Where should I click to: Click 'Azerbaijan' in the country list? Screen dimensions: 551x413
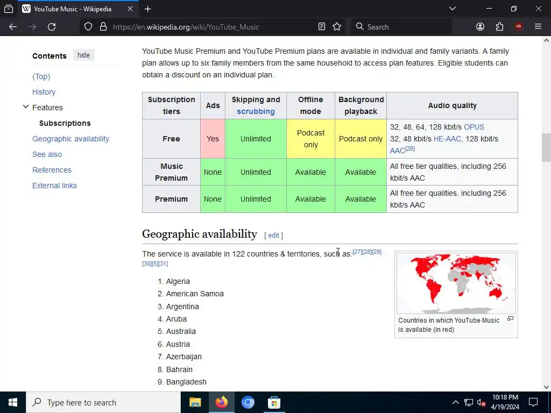pyautogui.click(x=184, y=357)
